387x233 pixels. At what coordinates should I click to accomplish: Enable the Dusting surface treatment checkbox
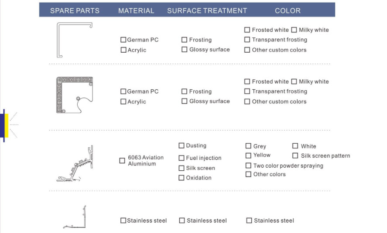pyautogui.click(x=182, y=145)
